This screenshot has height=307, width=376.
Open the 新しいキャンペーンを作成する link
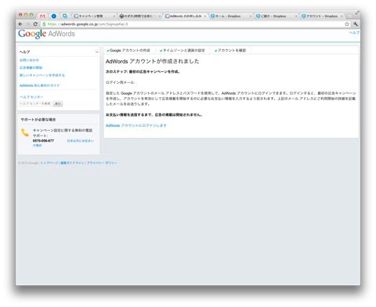[x=42, y=75]
